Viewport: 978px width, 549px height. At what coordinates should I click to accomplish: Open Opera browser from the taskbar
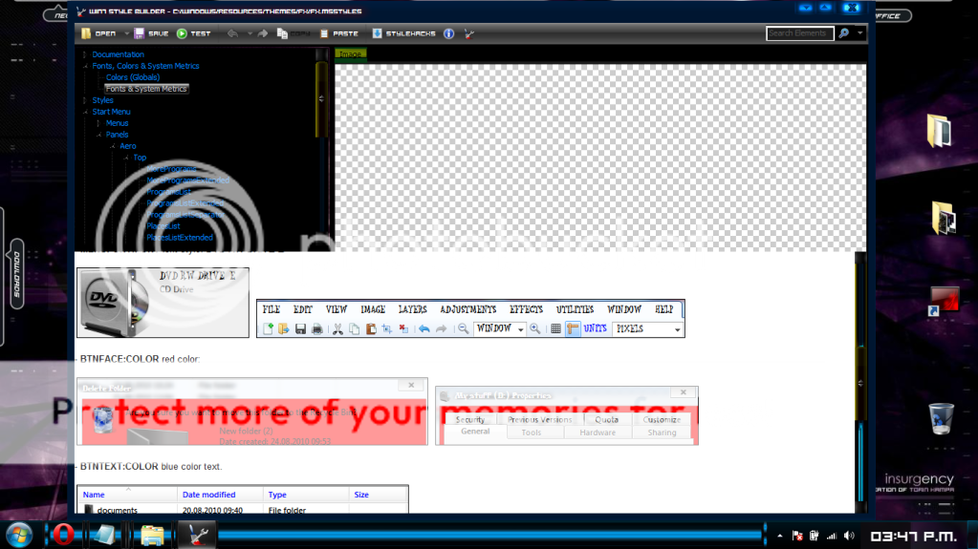(63, 534)
